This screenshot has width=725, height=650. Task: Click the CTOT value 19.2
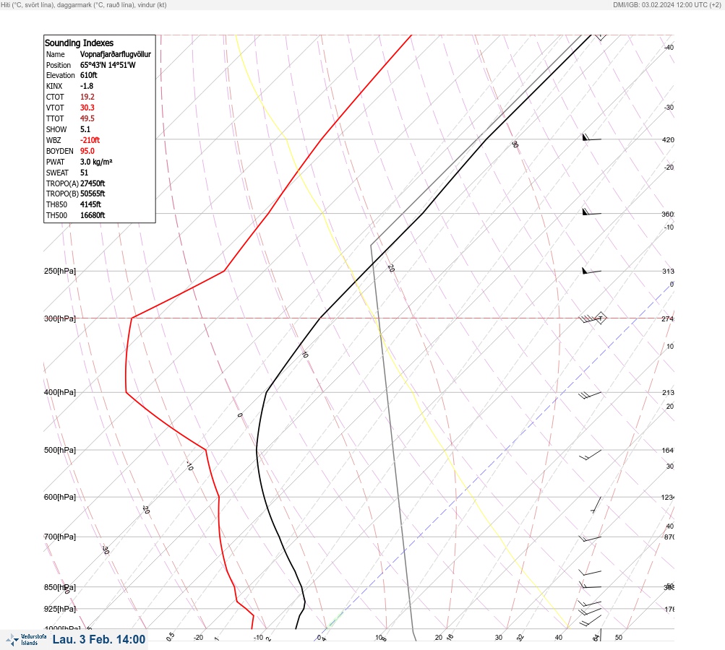[87, 97]
